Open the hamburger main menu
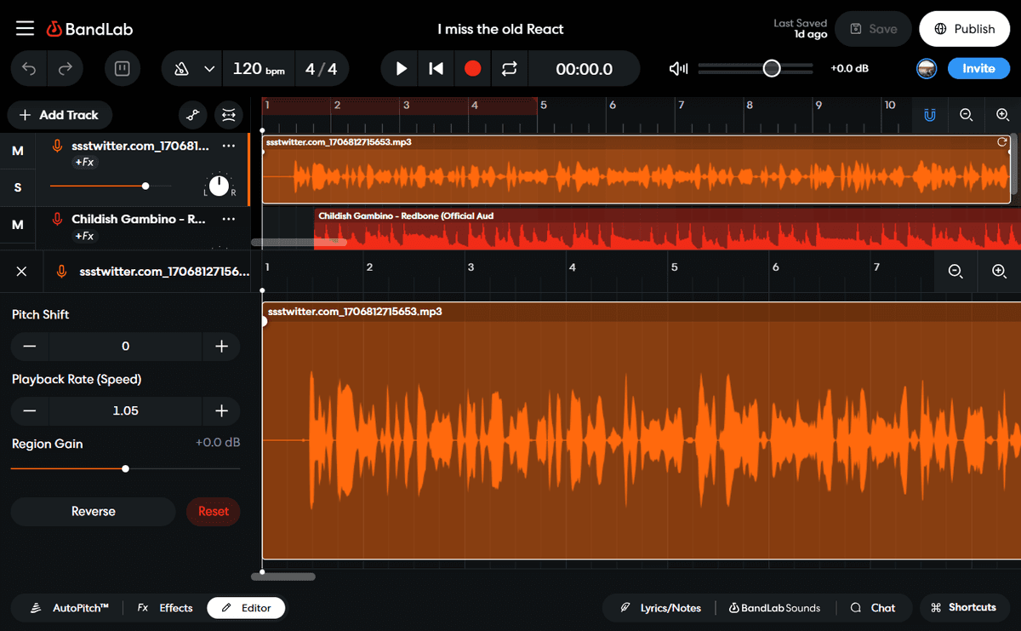The height and width of the screenshot is (631, 1021). 25,29
